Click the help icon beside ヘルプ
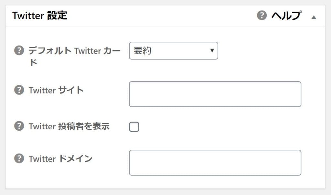The image size is (331, 195). tap(262, 15)
